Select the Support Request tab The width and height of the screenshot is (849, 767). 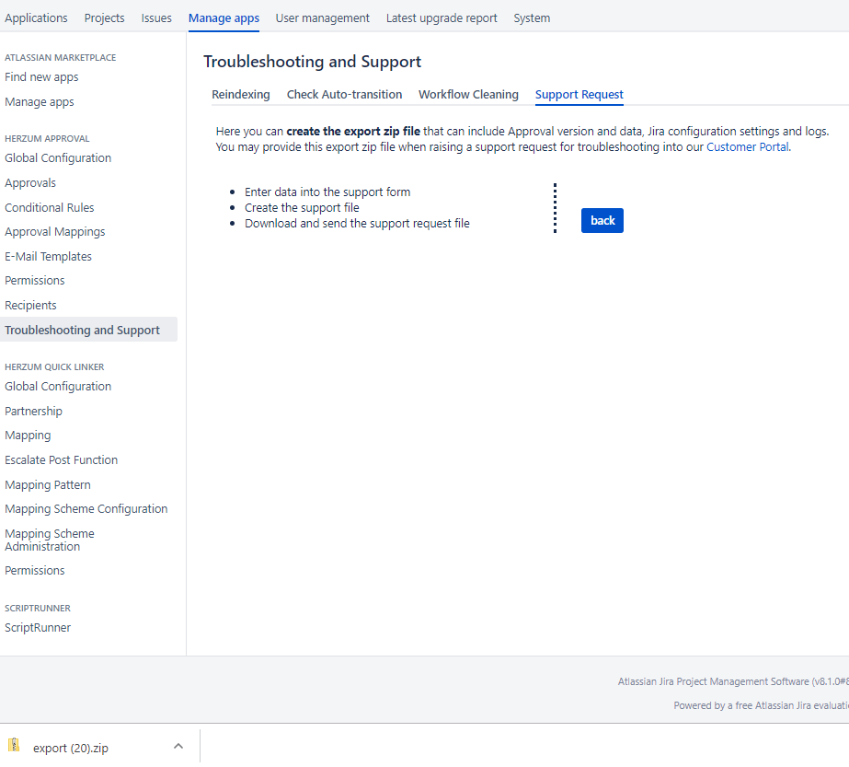coord(579,95)
